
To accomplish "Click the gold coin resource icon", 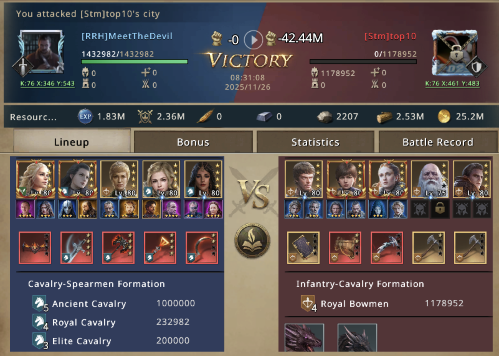I will (444, 117).
